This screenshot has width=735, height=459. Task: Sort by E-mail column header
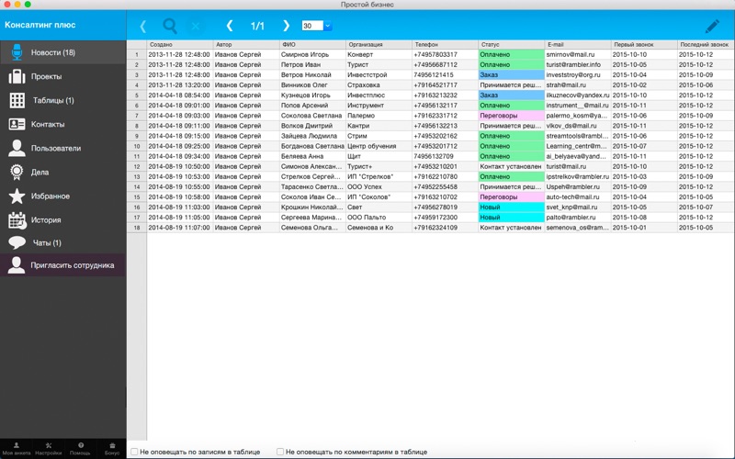(578, 44)
